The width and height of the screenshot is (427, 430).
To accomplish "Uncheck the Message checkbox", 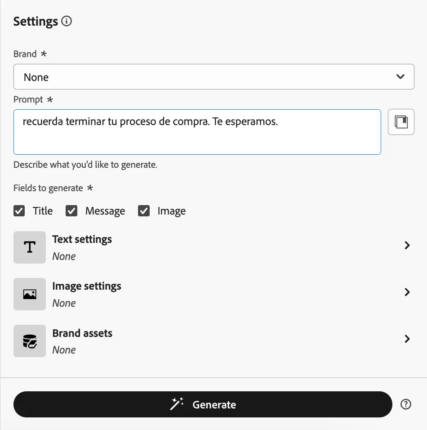I will point(71,211).
